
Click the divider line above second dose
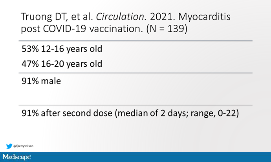coord(135,105)
